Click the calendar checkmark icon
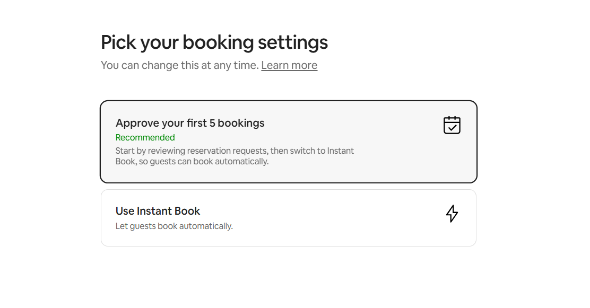The image size is (590, 308). pyautogui.click(x=452, y=125)
